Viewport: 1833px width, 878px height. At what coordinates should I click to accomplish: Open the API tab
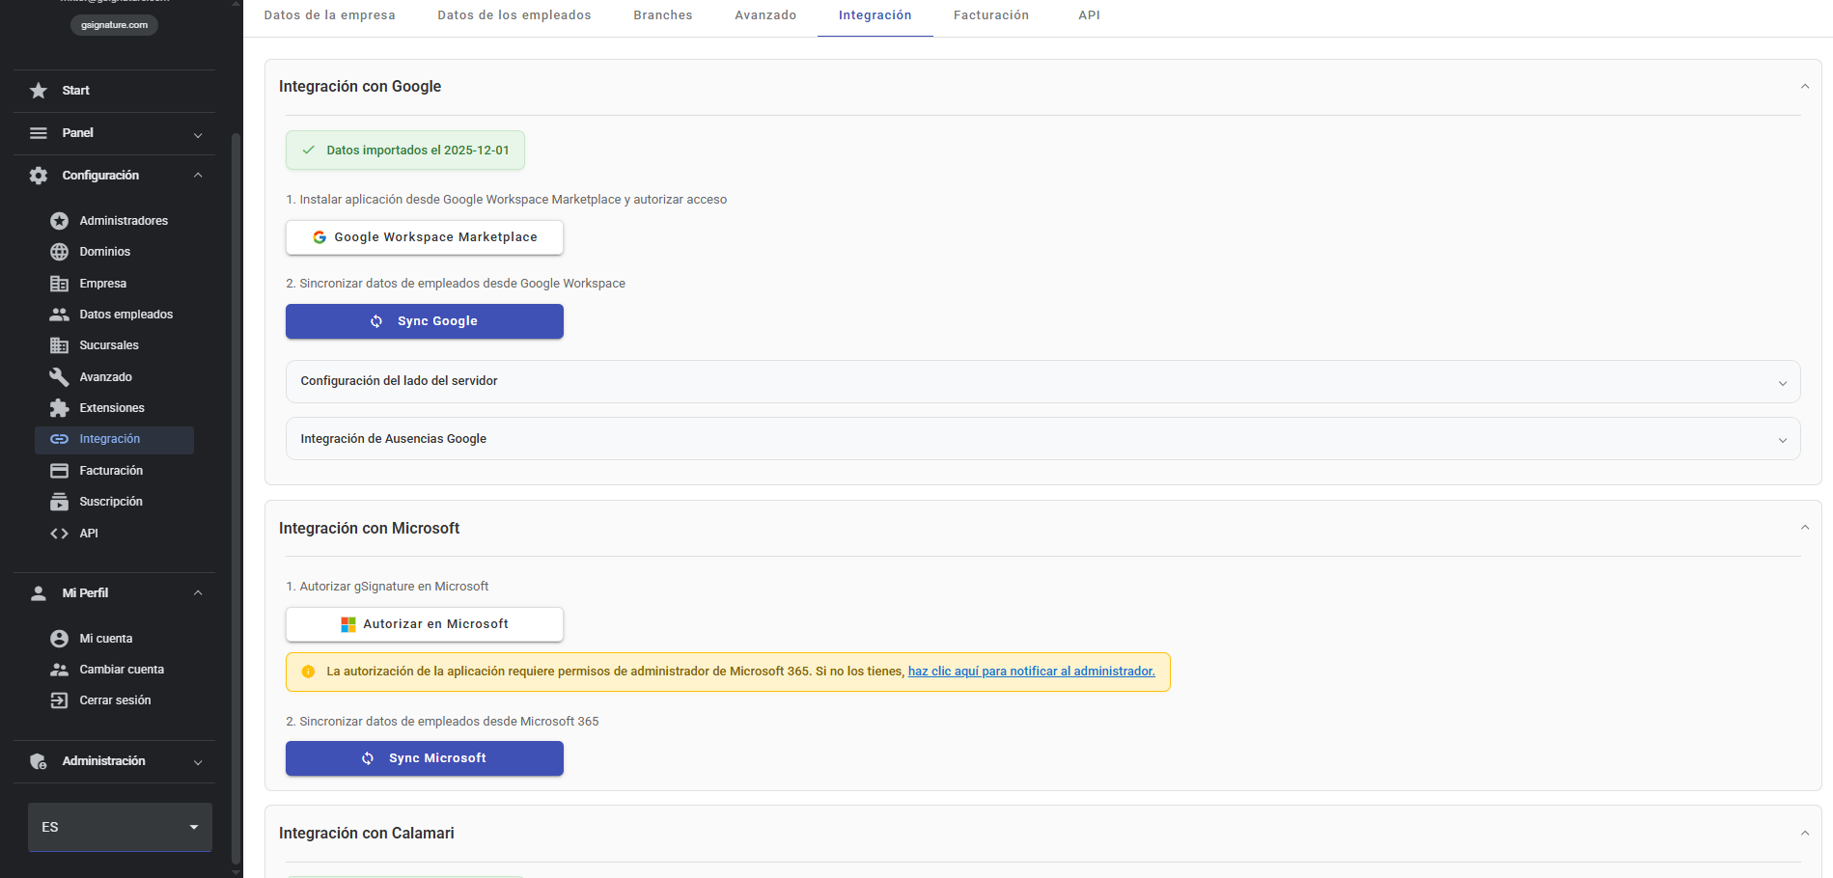pos(1089,15)
